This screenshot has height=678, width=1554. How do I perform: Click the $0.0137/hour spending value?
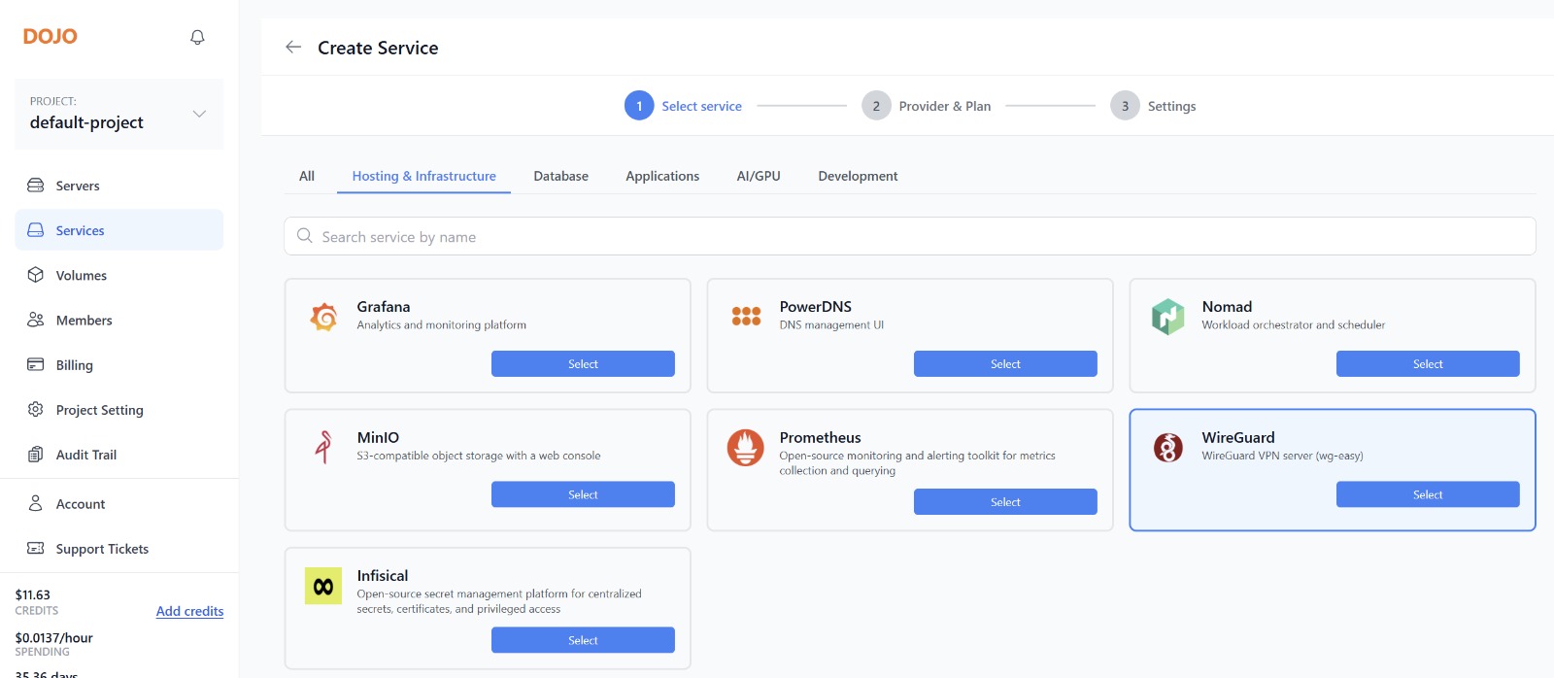[53, 637]
